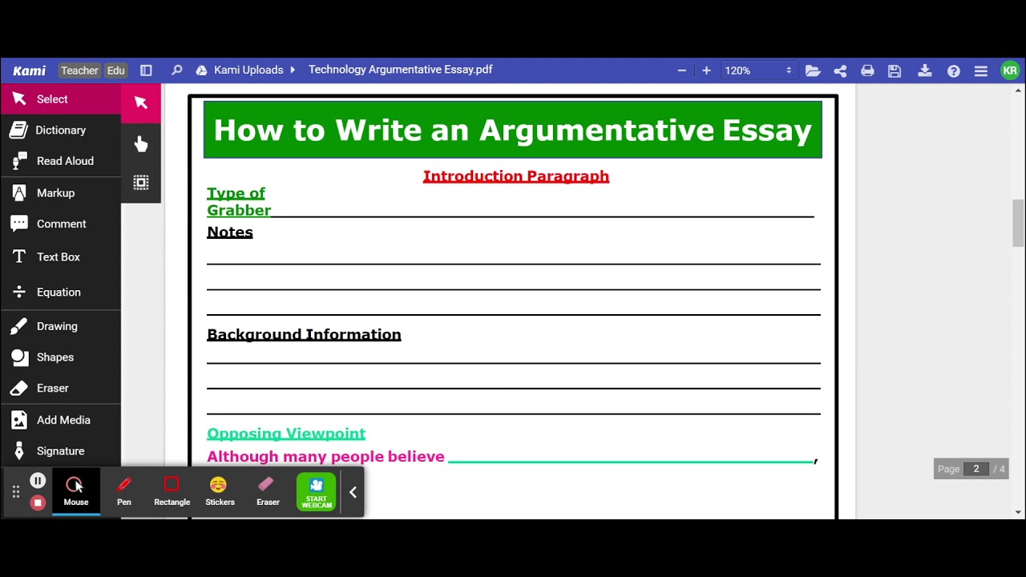The width and height of the screenshot is (1026, 577).
Task: Choose the area selection mode icon
Action: (x=141, y=183)
